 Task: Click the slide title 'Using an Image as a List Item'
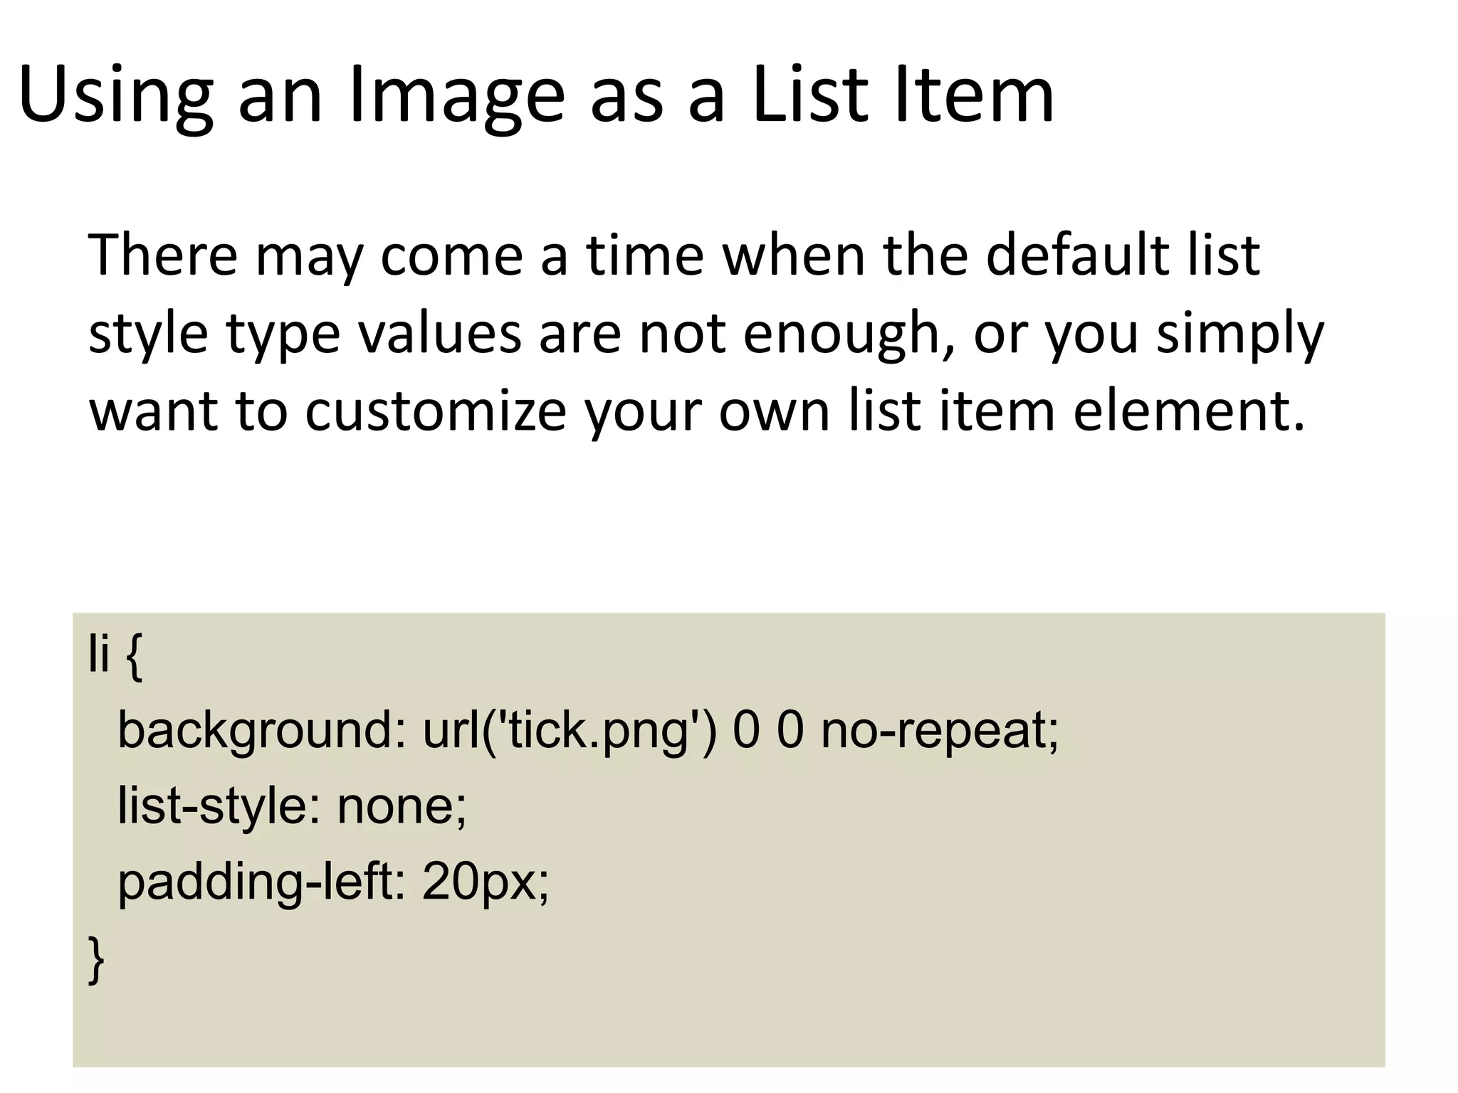[535, 96]
